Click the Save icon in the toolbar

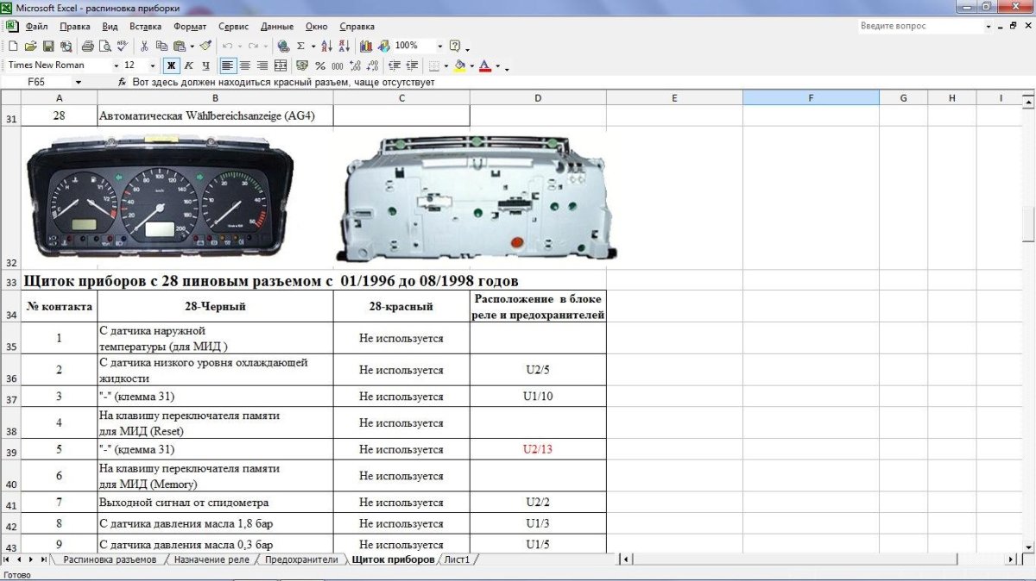click(48, 46)
